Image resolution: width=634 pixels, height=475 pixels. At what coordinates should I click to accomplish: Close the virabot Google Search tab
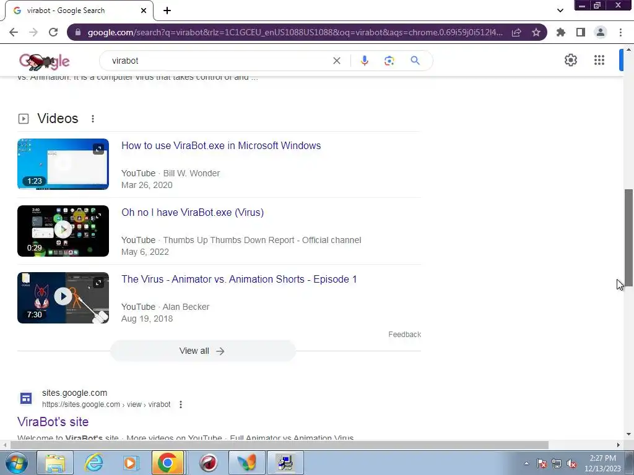point(144,11)
